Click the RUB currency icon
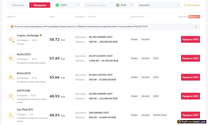Image resolution: width=208 pixels, height=125 pixels. pyautogui.click(x=118, y=5)
